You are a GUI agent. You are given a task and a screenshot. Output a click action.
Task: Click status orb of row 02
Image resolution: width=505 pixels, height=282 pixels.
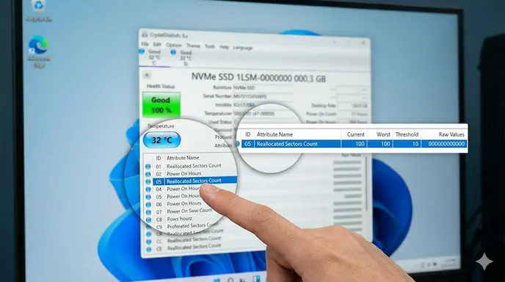pos(148,174)
